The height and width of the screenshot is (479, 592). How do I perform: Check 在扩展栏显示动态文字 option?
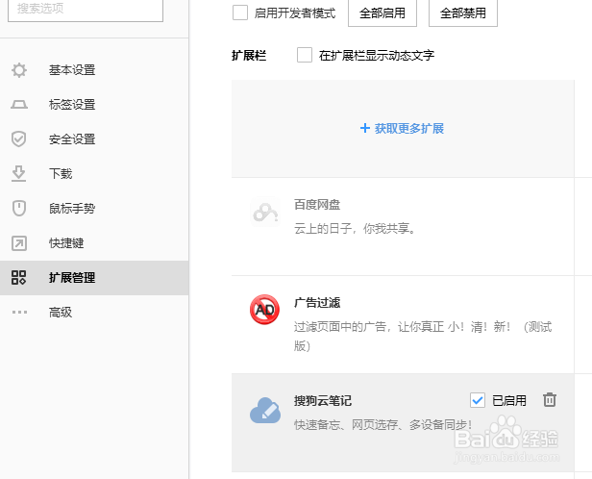305,55
